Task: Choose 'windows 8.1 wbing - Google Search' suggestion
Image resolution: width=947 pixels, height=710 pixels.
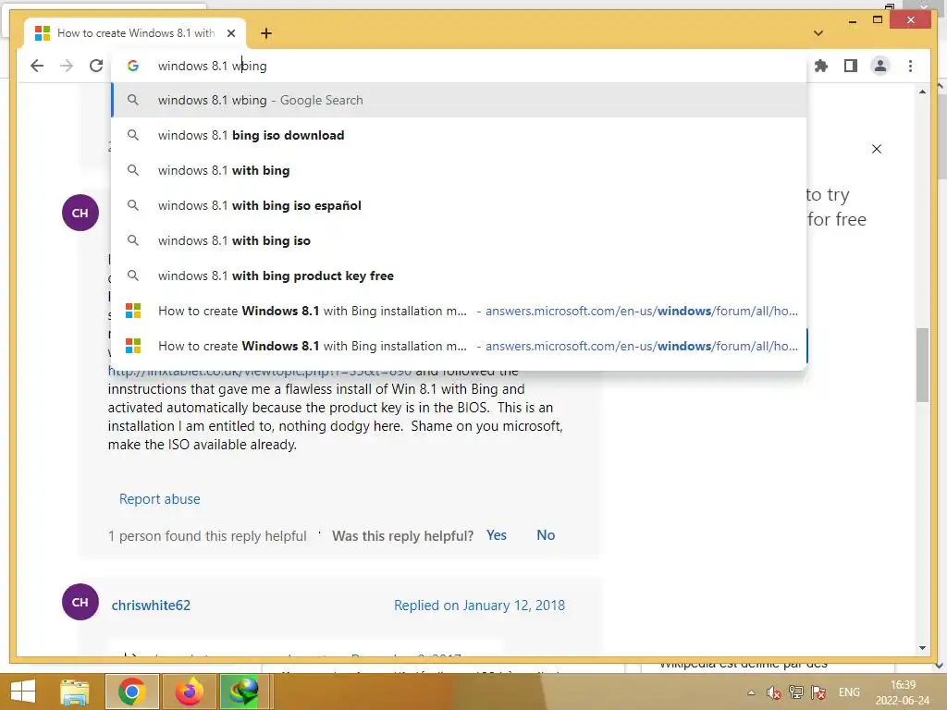Action: (x=459, y=100)
